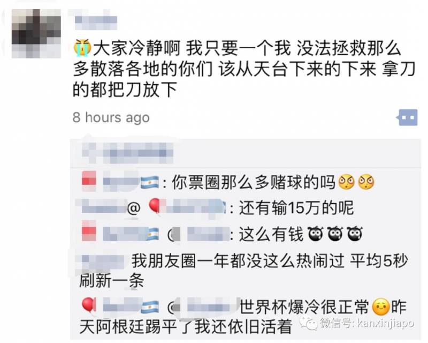Tap Argentina flag in the last comment
Viewport: 428px width, 343px height.
click(x=150, y=307)
